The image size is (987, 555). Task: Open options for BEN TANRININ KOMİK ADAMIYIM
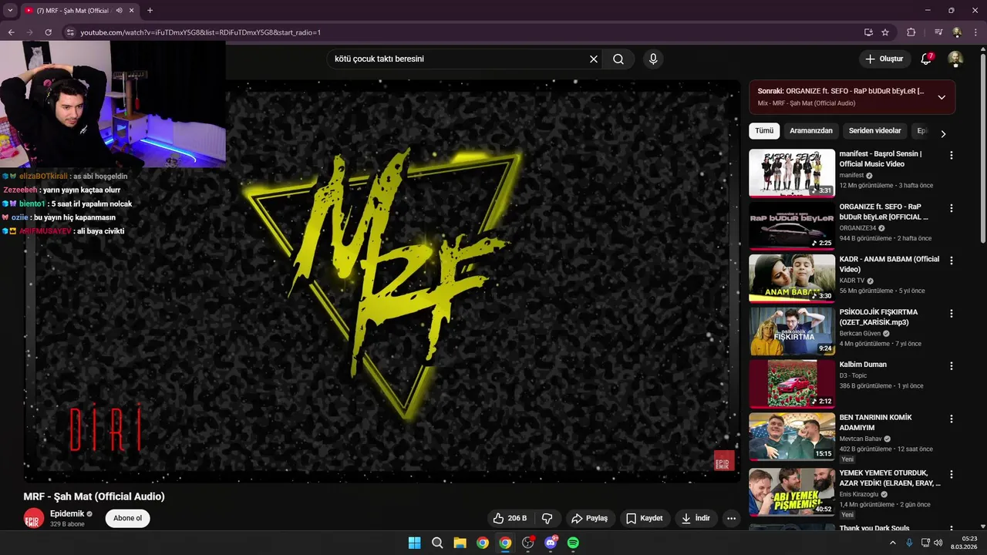click(951, 419)
